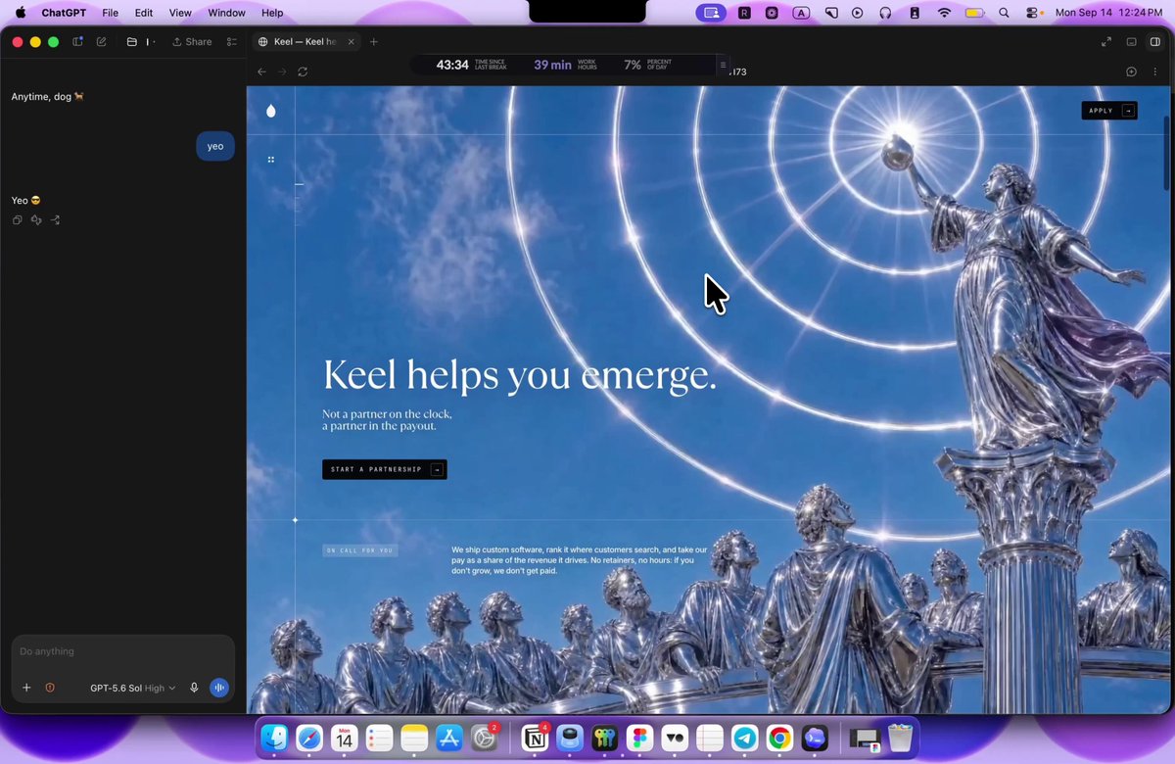Screen dimensions: 1175x764
Task: Open the Edit menu
Action: (x=144, y=13)
